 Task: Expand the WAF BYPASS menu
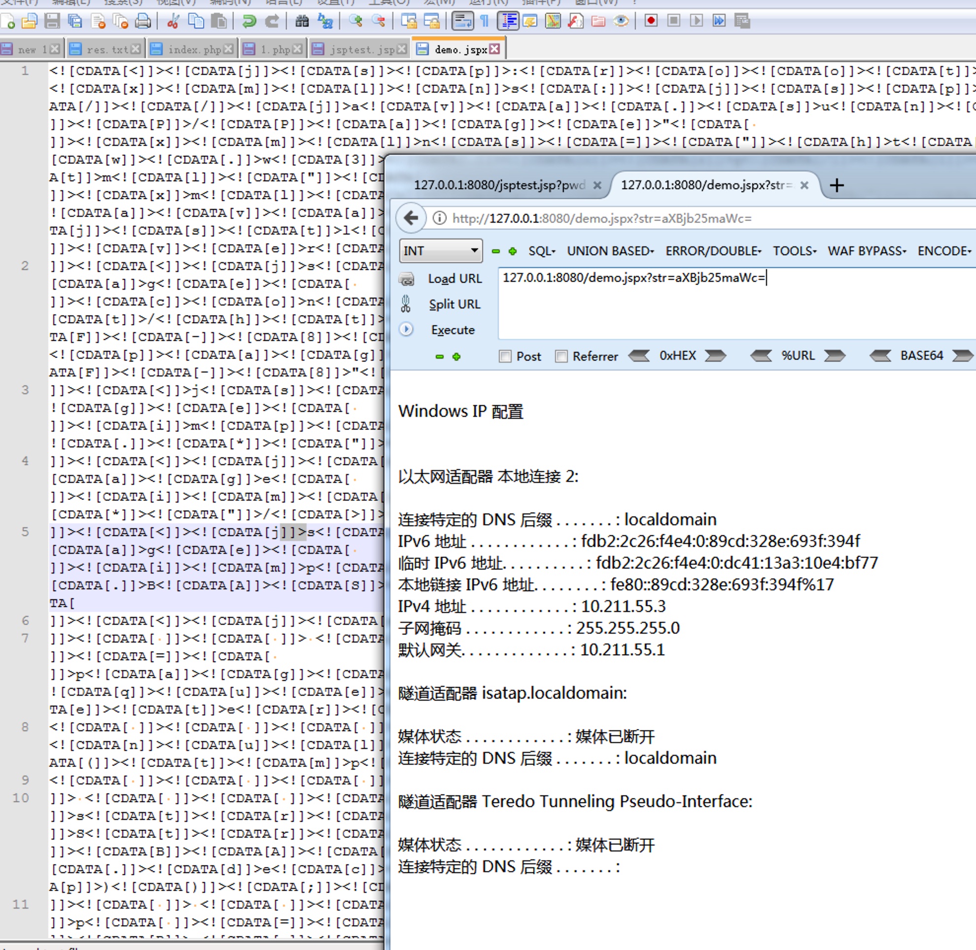click(867, 251)
